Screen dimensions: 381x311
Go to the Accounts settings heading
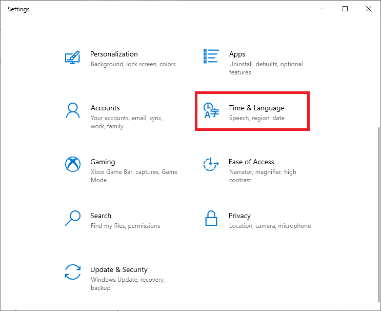pos(105,108)
